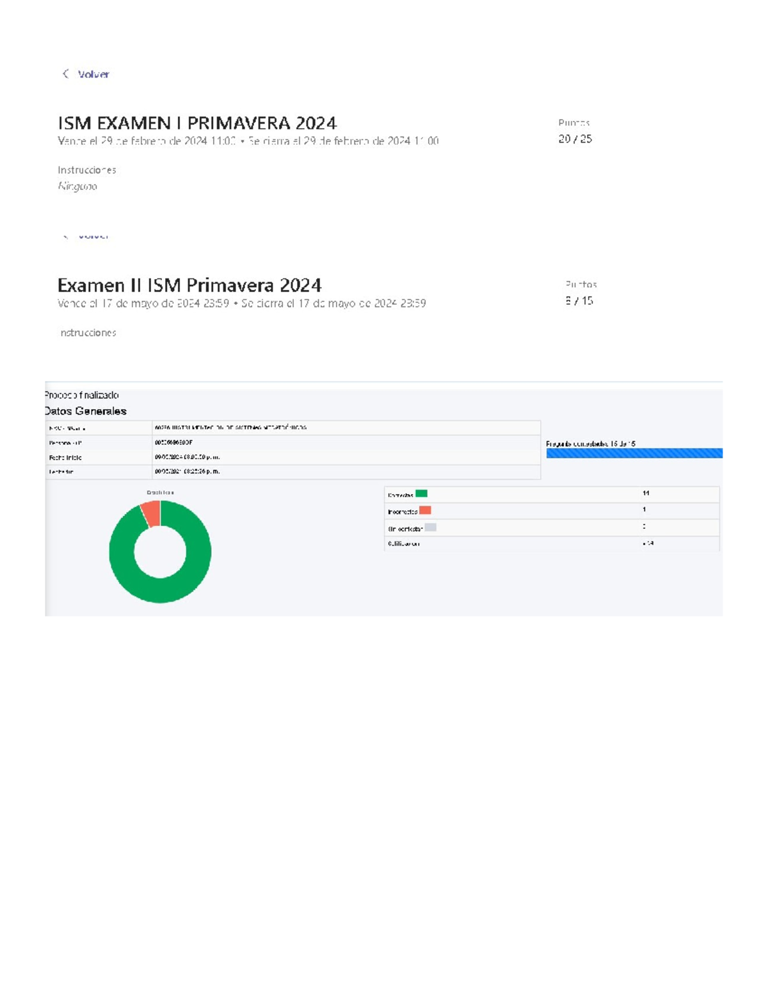Click the Datos Generales heading

coord(86,411)
